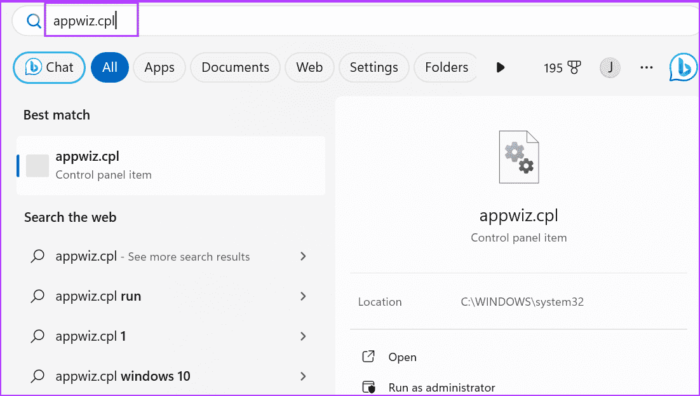This screenshot has width=700, height=396.
Task: Switch to Settings filter tab
Action: pos(374,67)
